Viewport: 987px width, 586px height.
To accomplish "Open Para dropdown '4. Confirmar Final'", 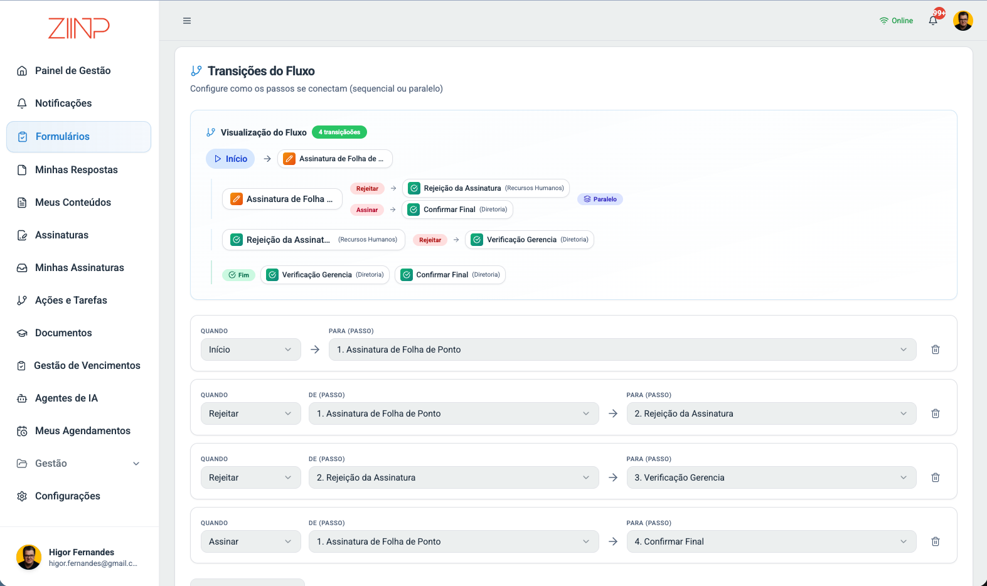I will coord(771,541).
